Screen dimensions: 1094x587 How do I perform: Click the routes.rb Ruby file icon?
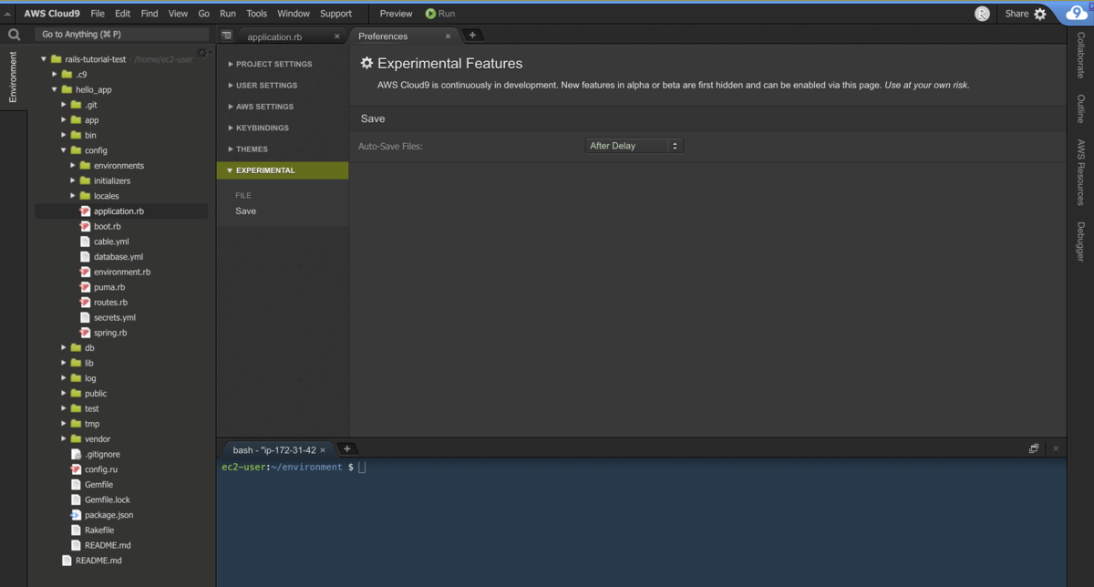85,303
